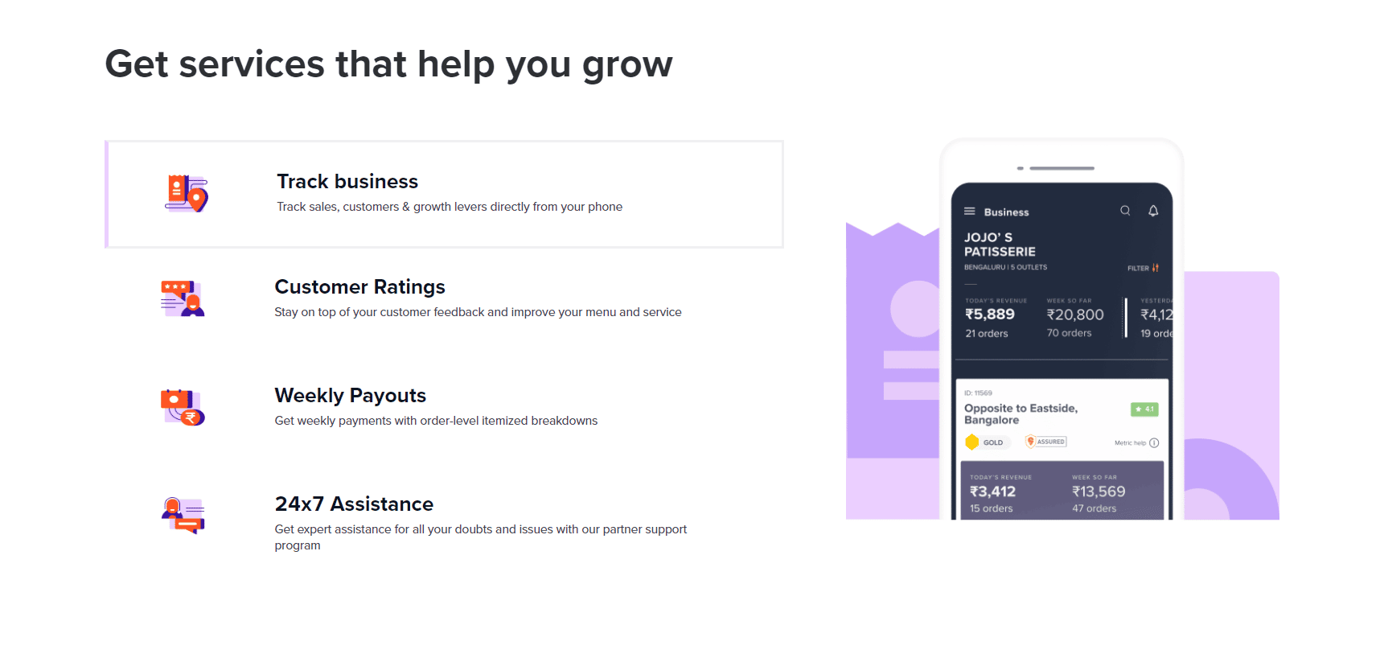Click the 24x7 Assistance support agent icon
Image resolution: width=1384 pixels, height=654 pixels.
pos(183,516)
